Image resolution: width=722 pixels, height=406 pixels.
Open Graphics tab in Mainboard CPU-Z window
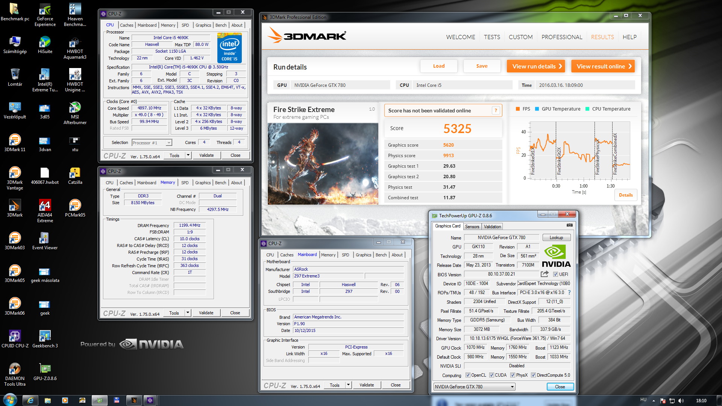364,255
